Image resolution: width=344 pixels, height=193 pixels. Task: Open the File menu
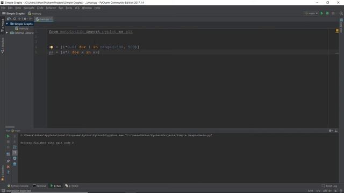tap(3, 8)
